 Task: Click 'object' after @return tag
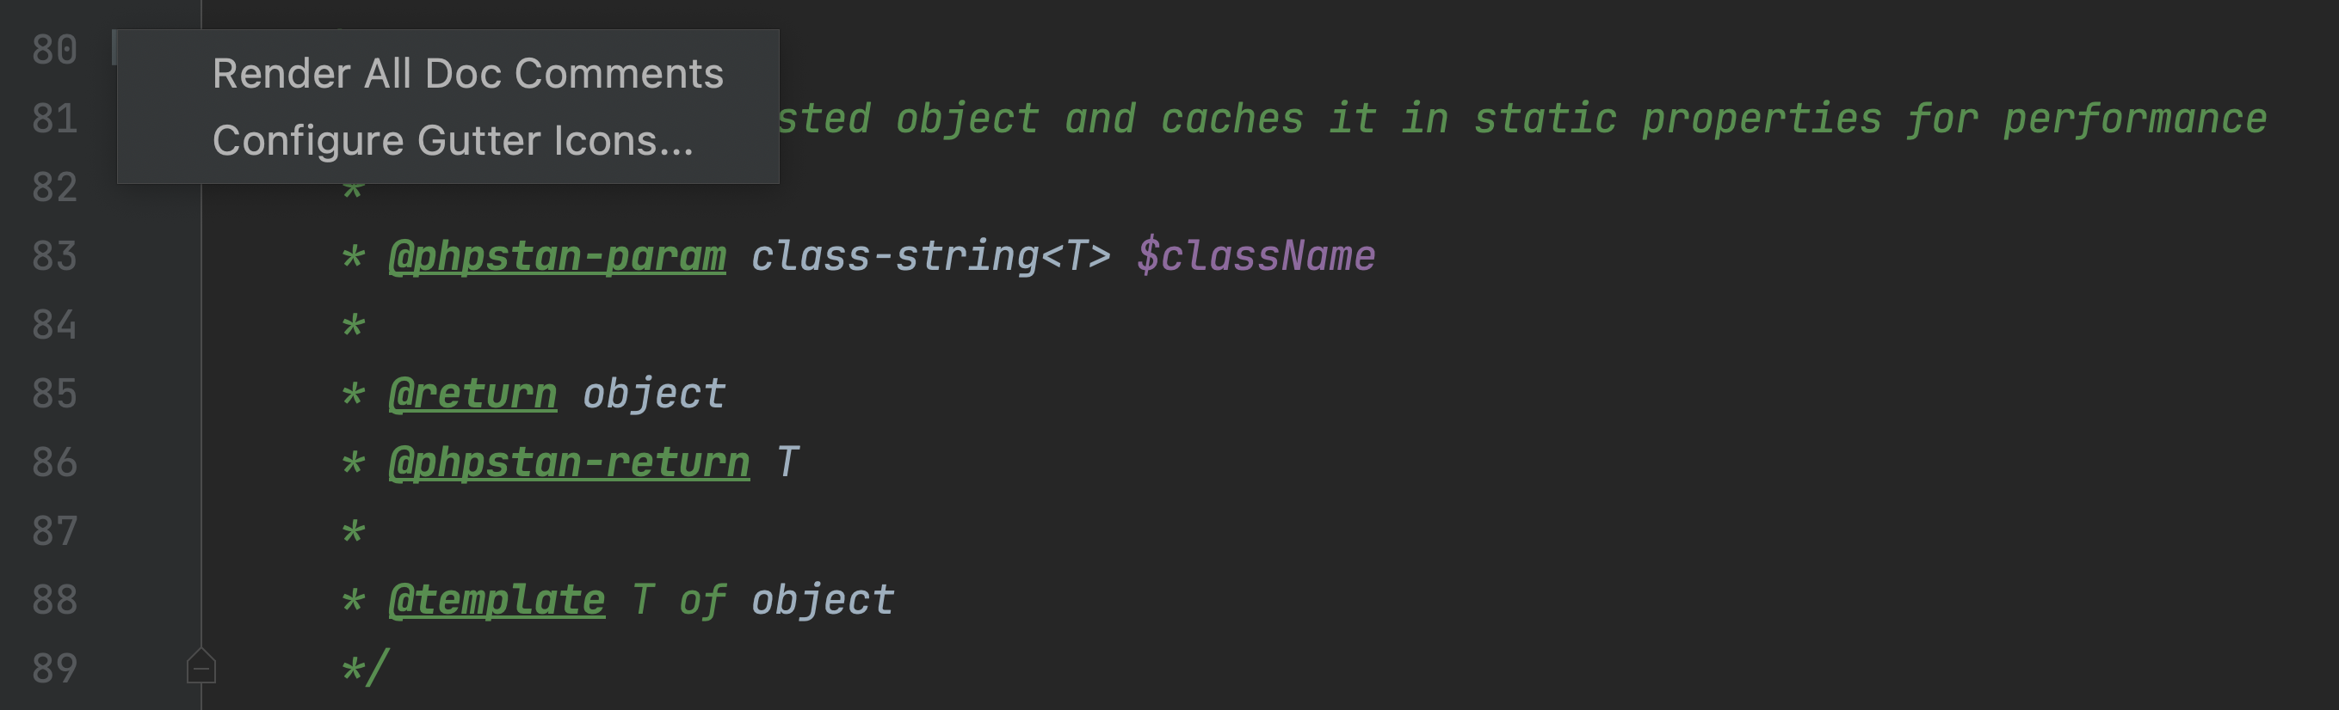coord(654,394)
